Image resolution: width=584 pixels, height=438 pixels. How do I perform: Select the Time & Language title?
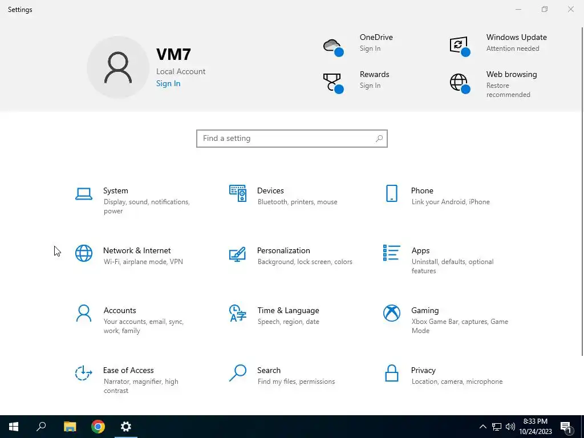coord(288,311)
